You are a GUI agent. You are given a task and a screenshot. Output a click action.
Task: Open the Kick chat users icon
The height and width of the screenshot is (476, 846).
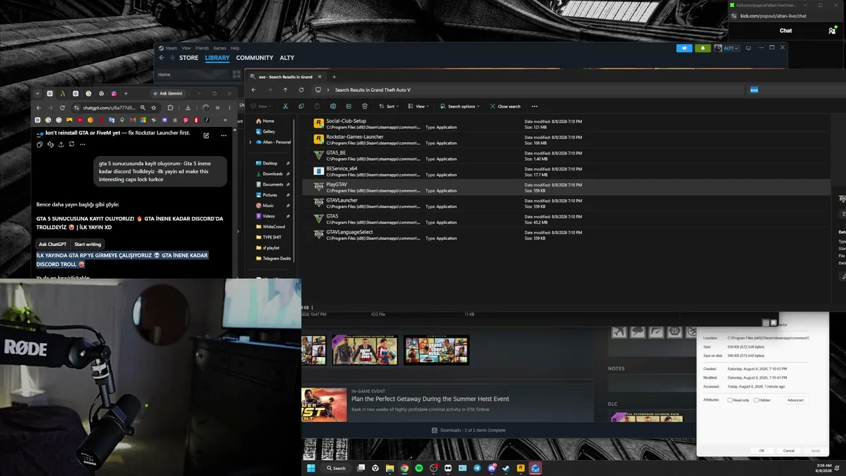(831, 30)
